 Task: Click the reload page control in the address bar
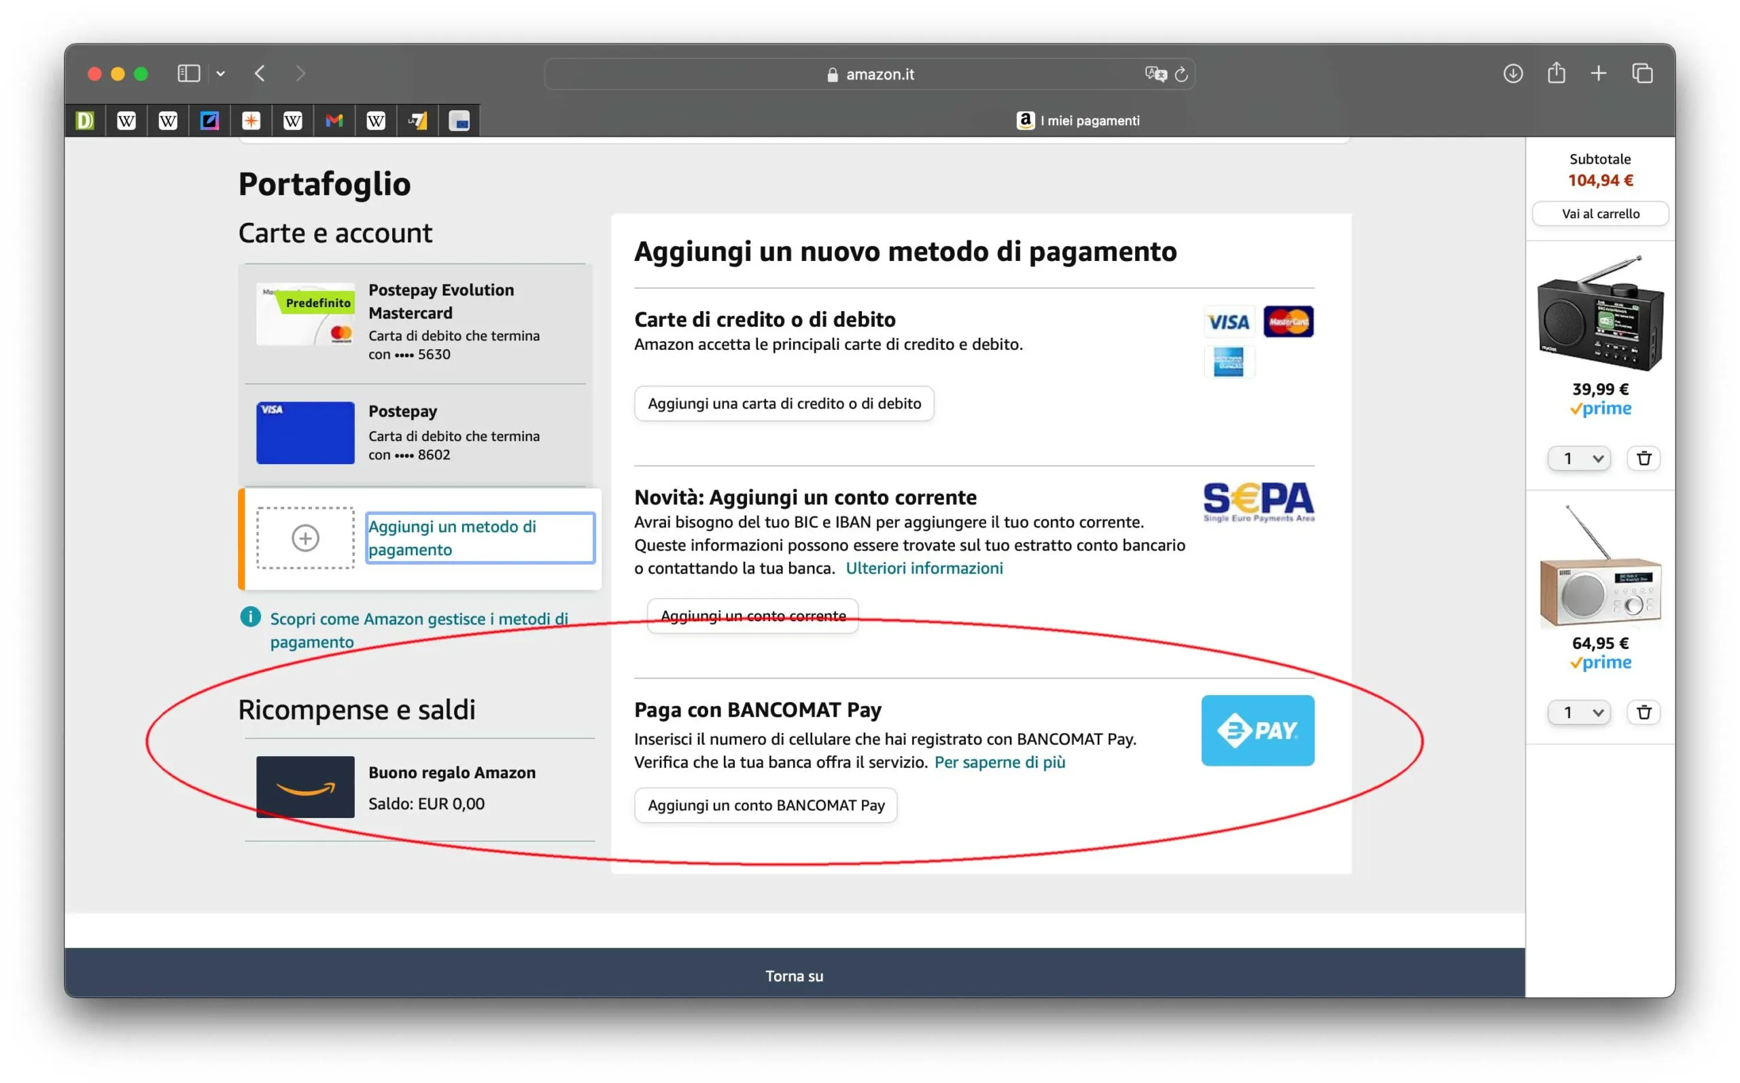1181,74
